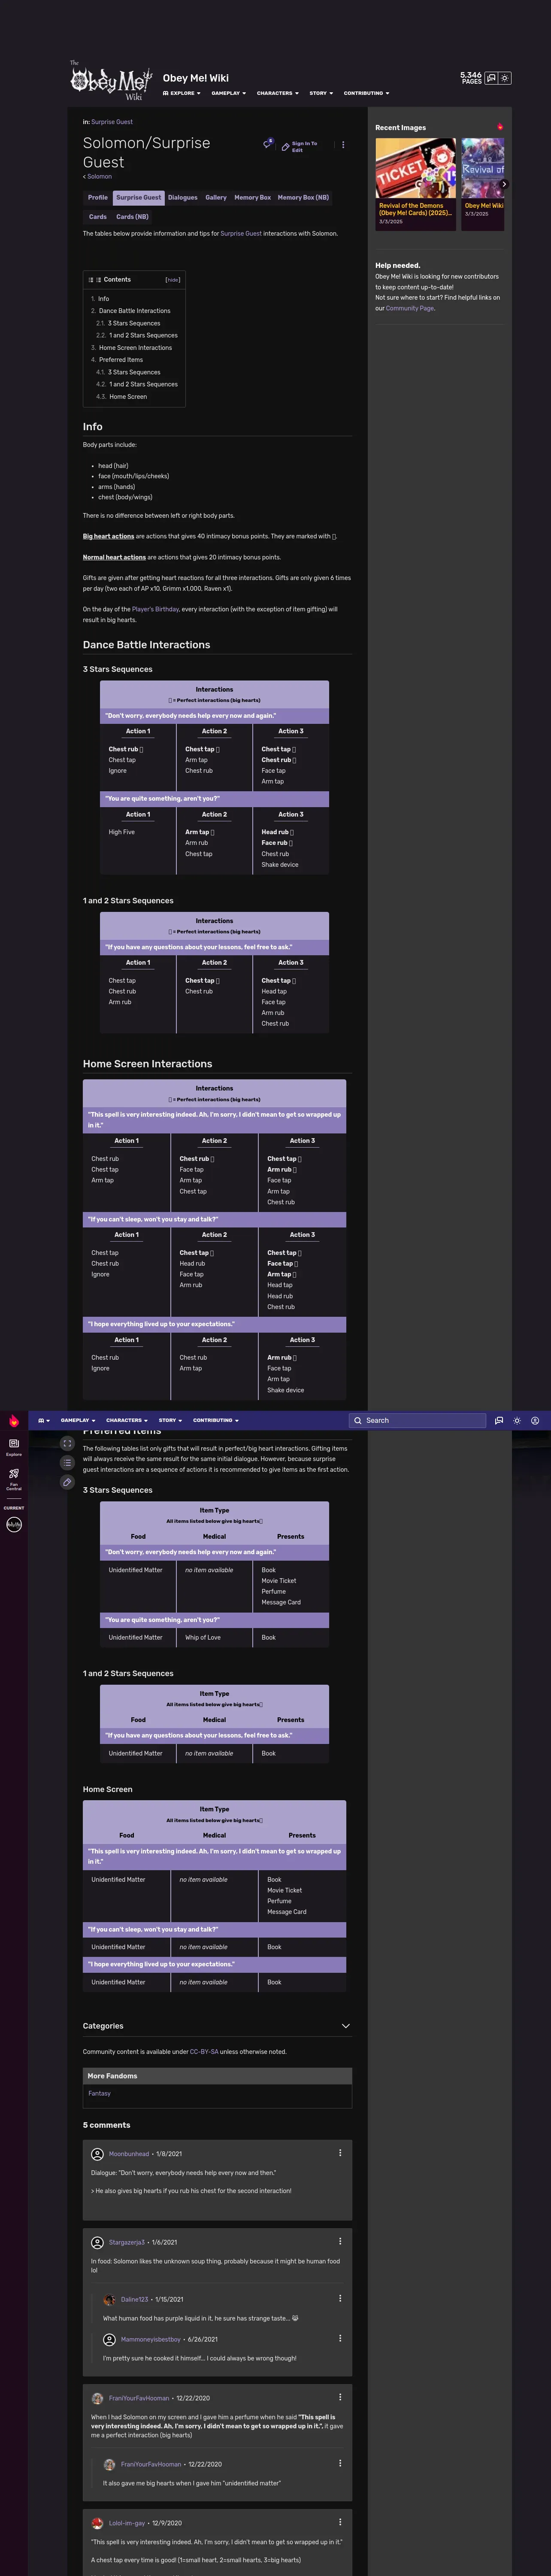Open Explore icon in left Fandom sidebar
This screenshot has width=551, height=2576.
point(14,1446)
